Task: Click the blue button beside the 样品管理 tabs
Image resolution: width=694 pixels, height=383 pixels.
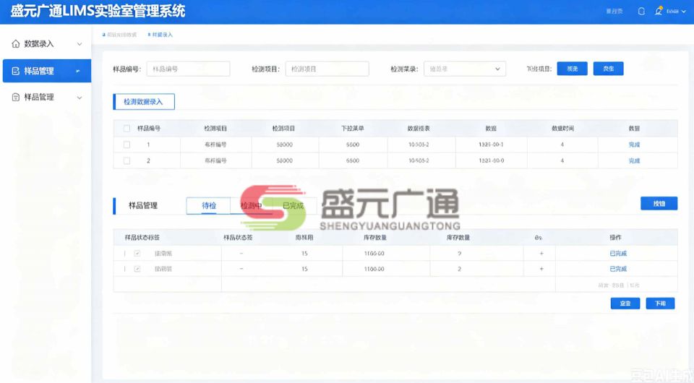Action: tap(659, 204)
